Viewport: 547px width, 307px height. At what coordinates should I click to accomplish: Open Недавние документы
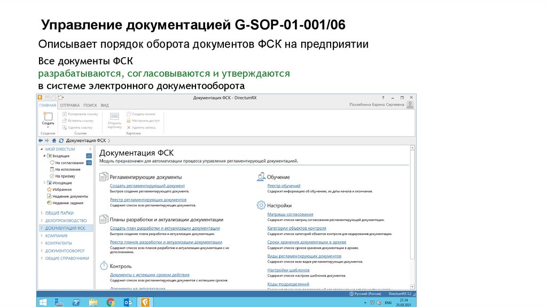coord(68,196)
